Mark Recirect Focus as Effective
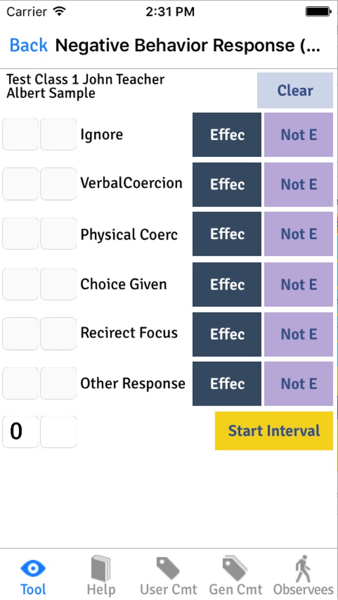338x600 pixels. [227, 334]
